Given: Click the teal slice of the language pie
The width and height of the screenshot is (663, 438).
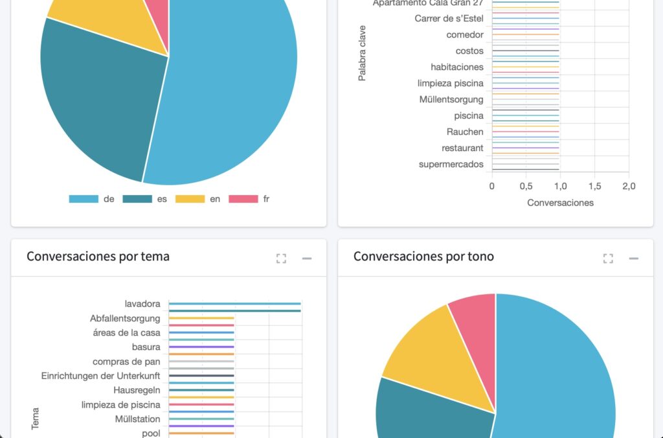Looking at the screenshot, I should pos(97,110).
